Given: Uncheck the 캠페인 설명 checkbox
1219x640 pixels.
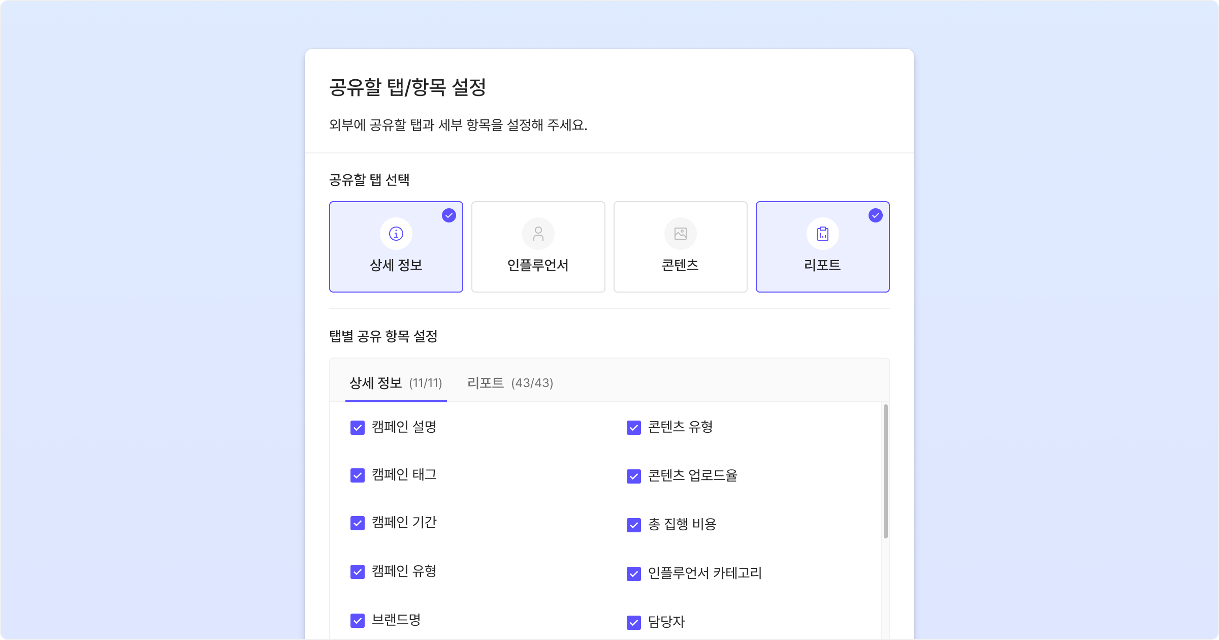Looking at the screenshot, I should (358, 428).
